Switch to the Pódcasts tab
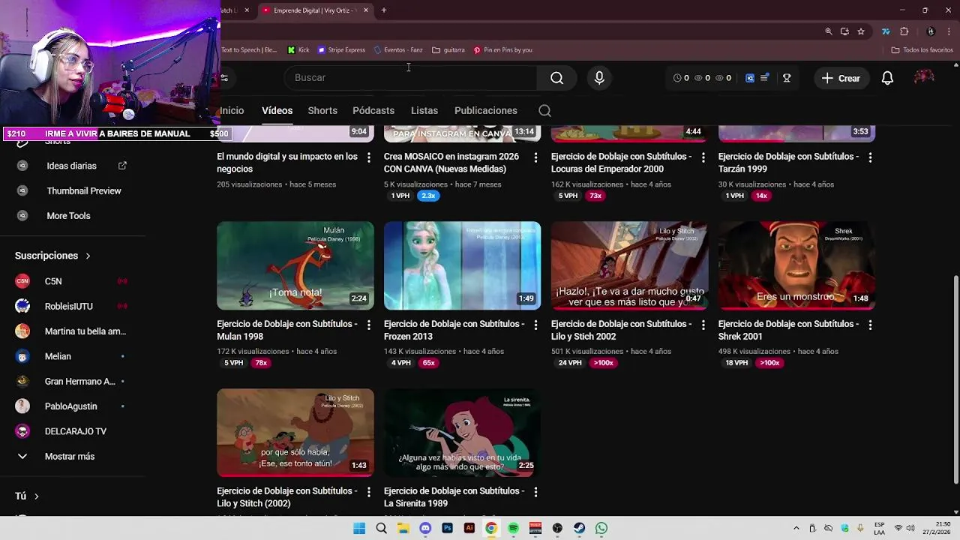 point(373,110)
